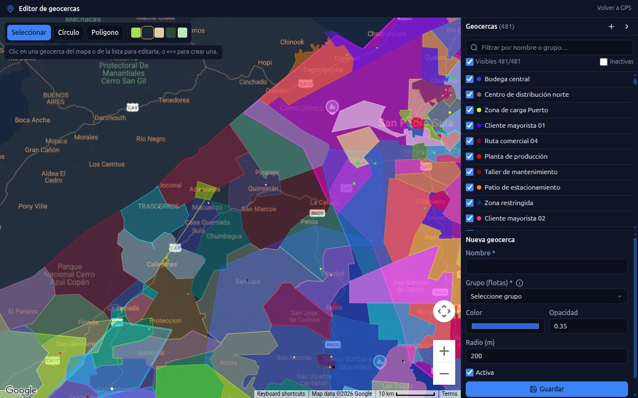Uncheck visibility for Cliente mayorista 01
638x398 pixels.
click(470, 125)
